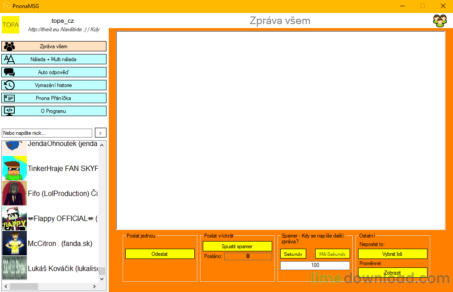Click the people icon beside Zpráva všem
Image resolution: width=453 pixels, height=292 pixels.
[9, 46]
